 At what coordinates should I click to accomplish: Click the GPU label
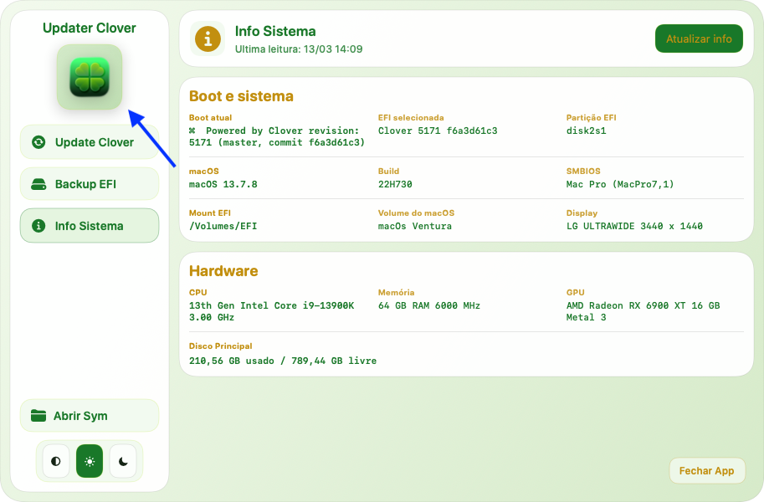[x=575, y=293]
